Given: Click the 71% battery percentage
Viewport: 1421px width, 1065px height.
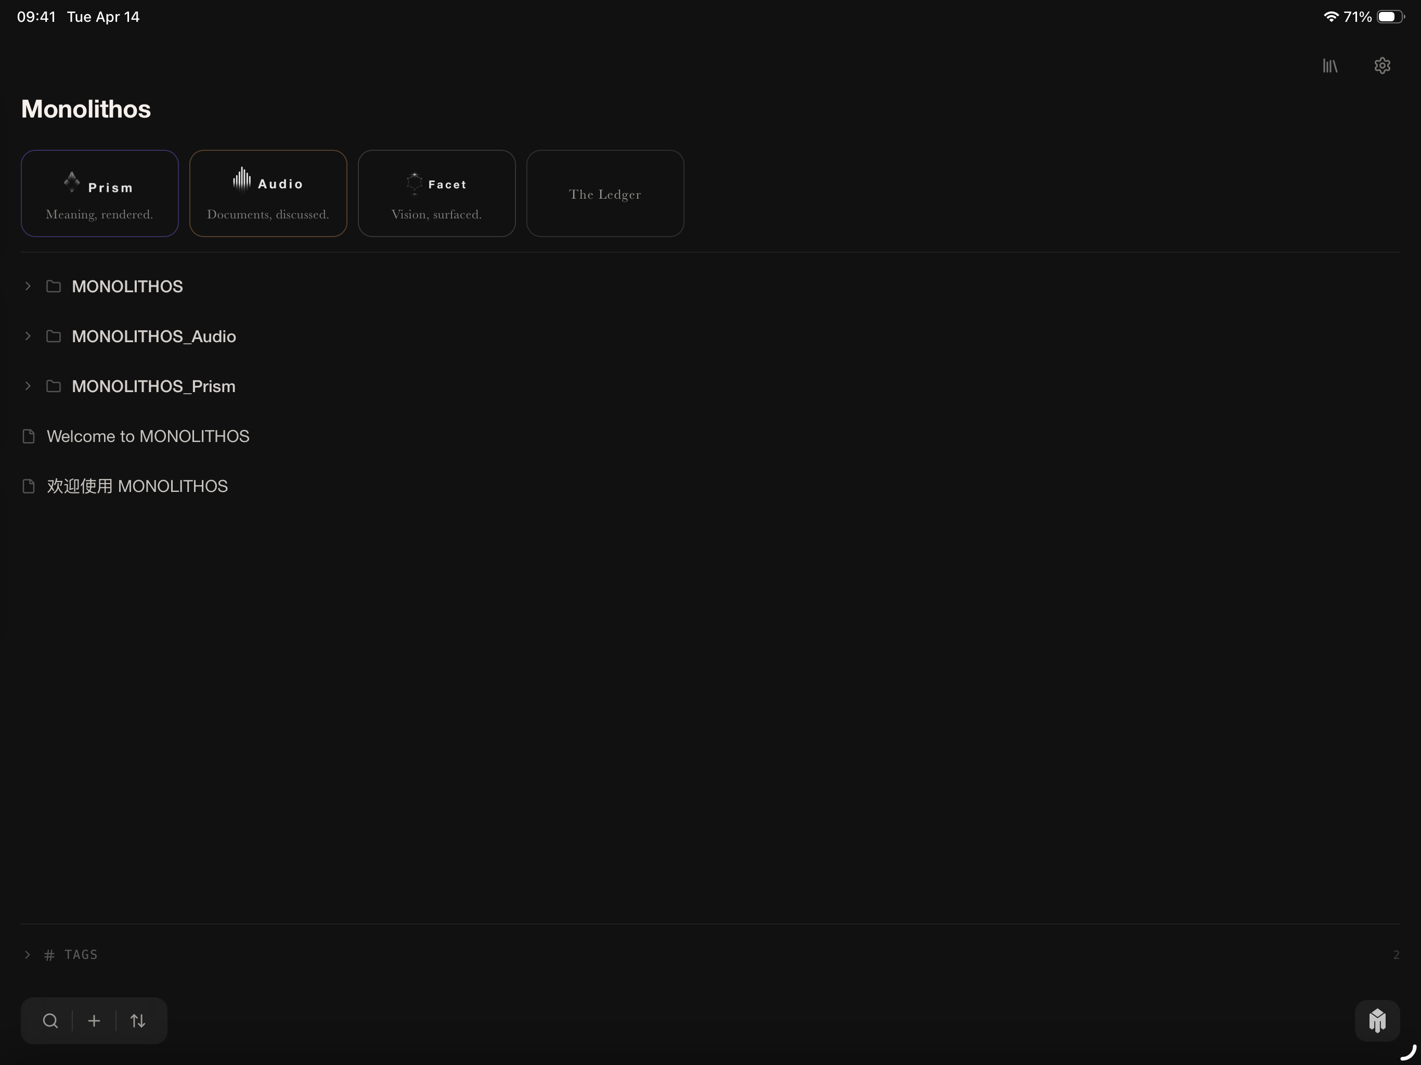Looking at the screenshot, I should coord(1358,17).
